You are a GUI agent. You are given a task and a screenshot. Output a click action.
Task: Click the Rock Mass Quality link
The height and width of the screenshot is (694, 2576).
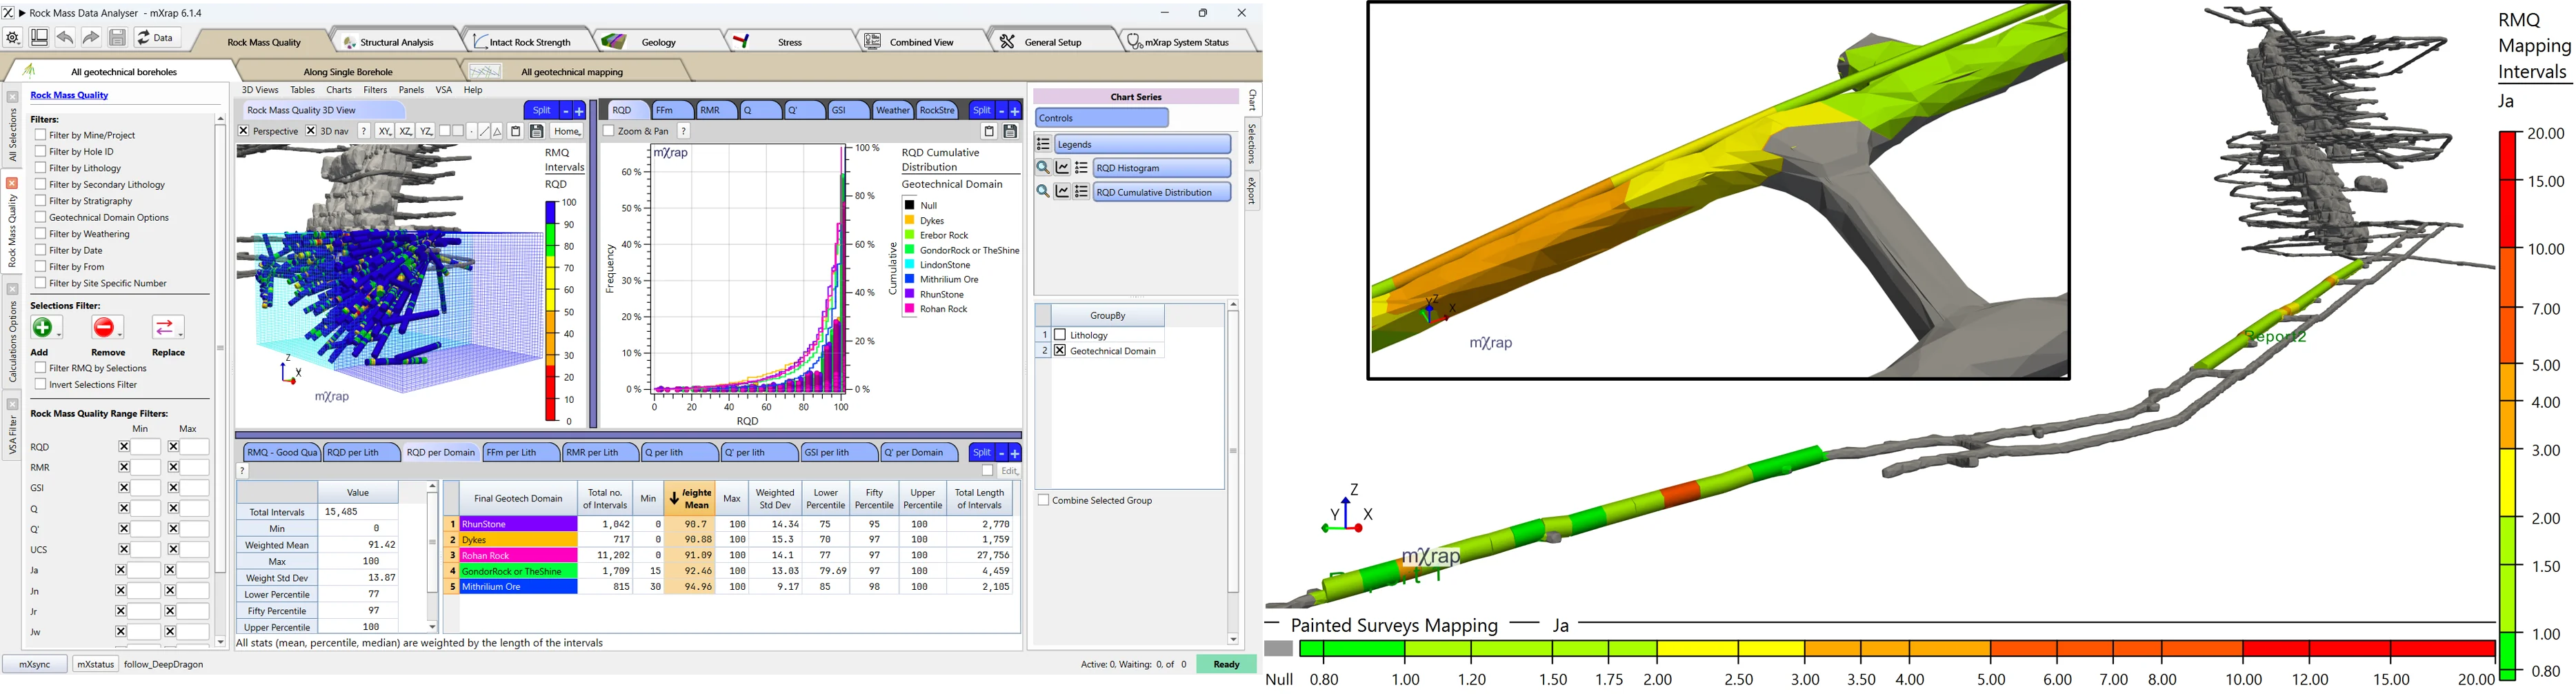click(x=69, y=95)
